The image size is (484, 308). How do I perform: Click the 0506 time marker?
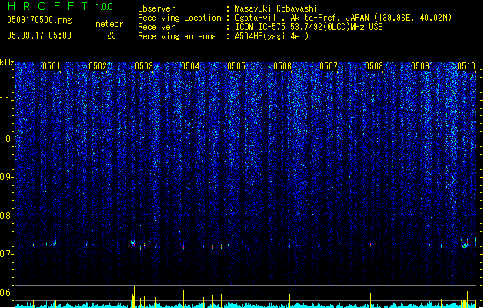(x=282, y=66)
